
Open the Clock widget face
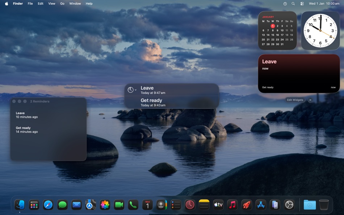coord(320,31)
